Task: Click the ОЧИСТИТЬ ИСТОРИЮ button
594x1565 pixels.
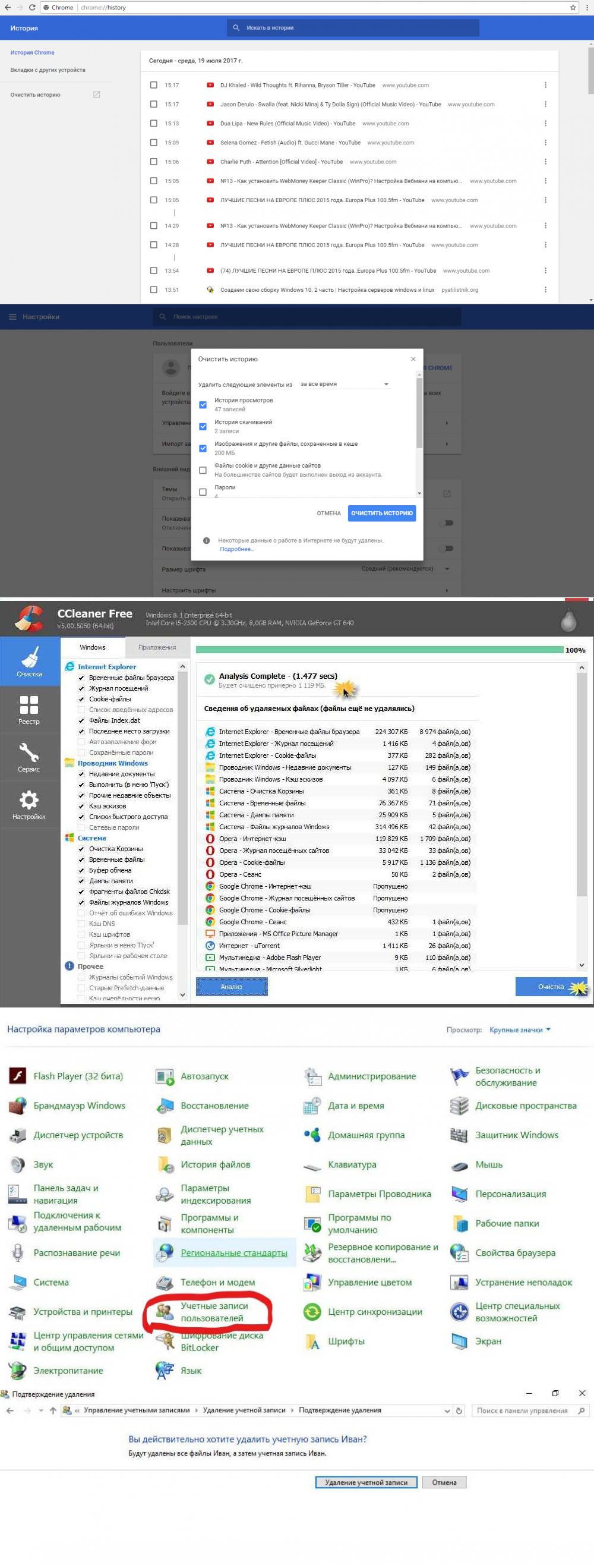Action: (x=382, y=513)
